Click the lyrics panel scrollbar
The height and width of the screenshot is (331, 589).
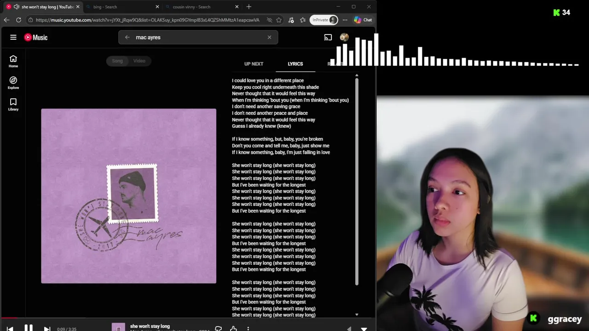pyautogui.click(x=357, y=182)
